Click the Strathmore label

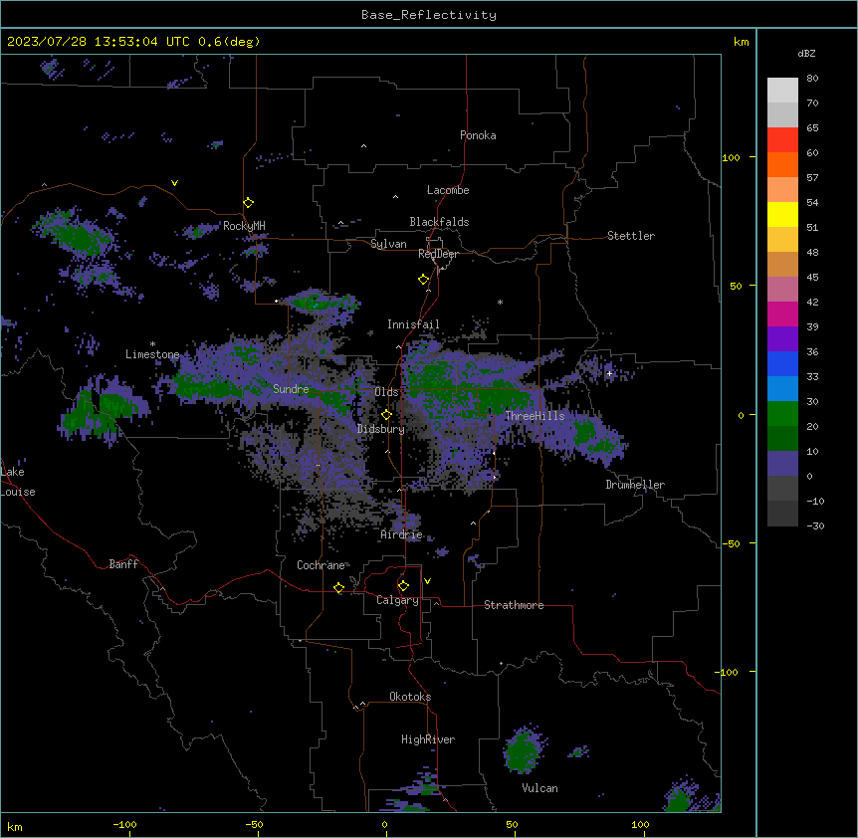pyautogui.click(x=514, y=605)
